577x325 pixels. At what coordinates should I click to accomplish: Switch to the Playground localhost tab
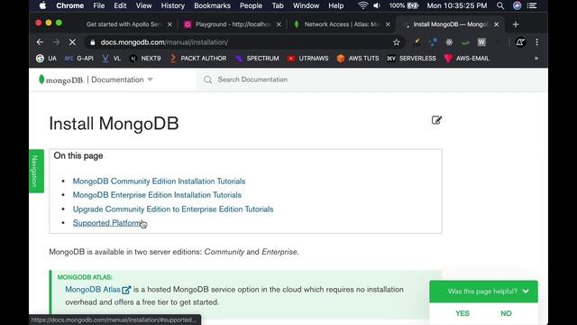click(x=233, y=24)
